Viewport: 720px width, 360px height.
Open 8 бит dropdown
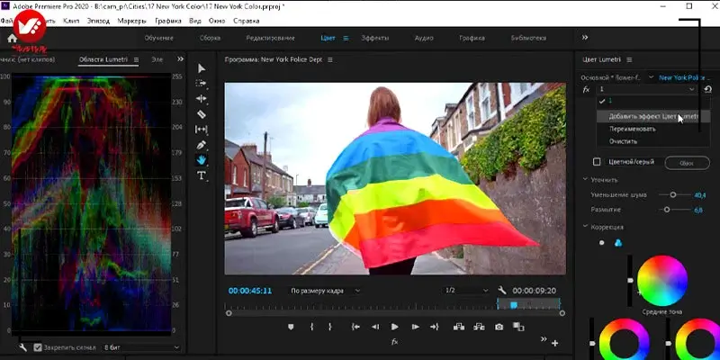click(141, 347)
